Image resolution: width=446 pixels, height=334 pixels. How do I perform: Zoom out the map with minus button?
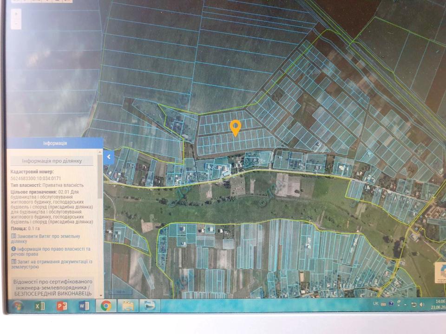pos(17,23)
